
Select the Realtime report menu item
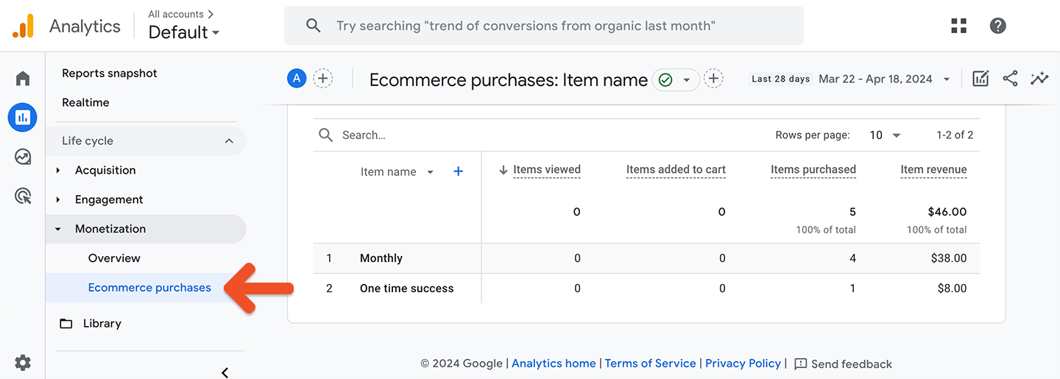[85, 102]
